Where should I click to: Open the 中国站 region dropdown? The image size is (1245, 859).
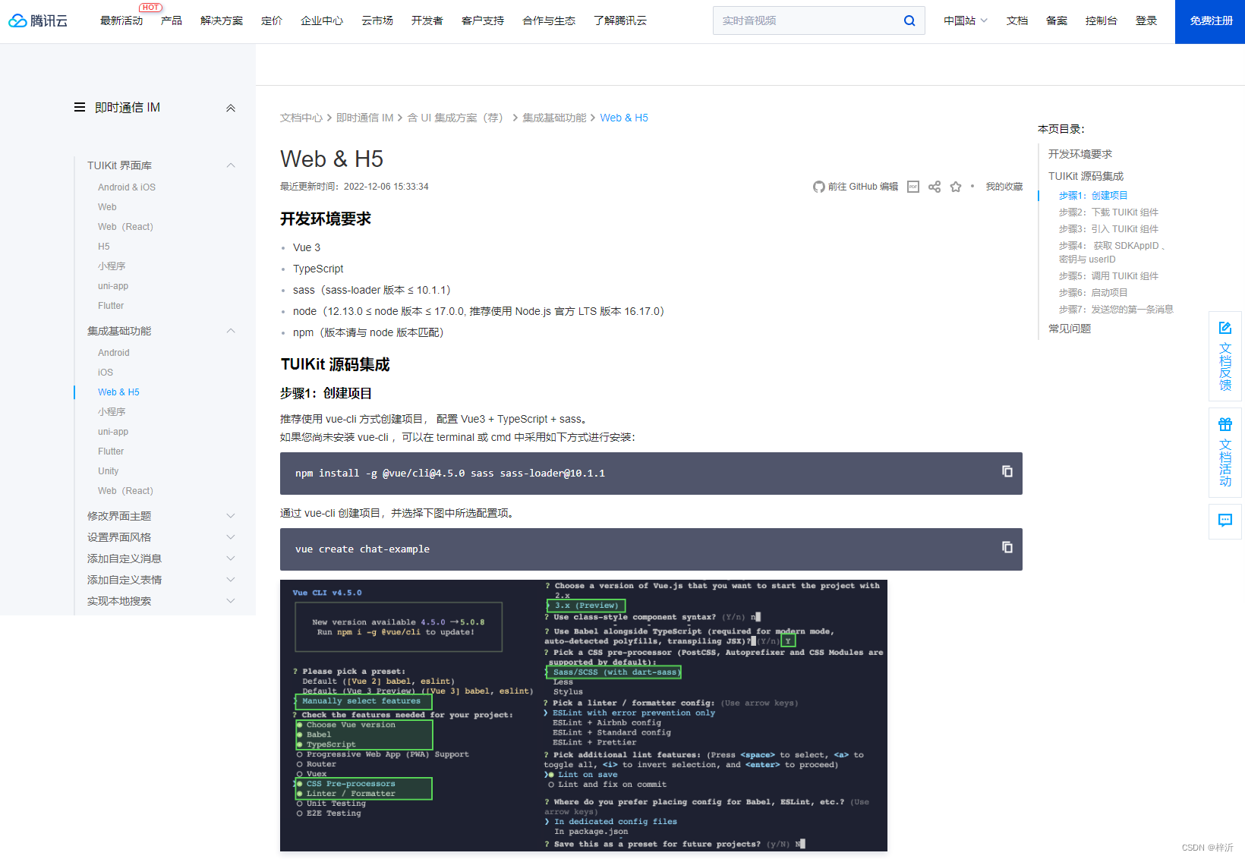coord(965,20)
